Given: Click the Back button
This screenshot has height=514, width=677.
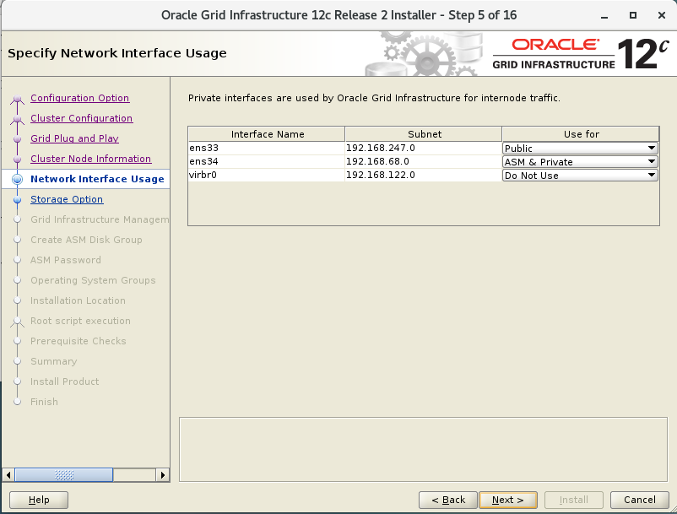Looking at the screenshot, I should (x=448, y=500).
